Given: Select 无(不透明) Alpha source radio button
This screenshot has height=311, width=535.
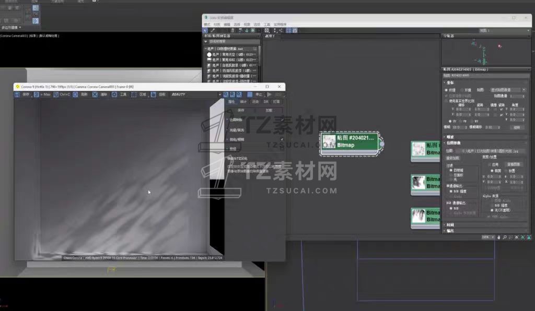Looking at the screenshot, I should tap(492, 210).
